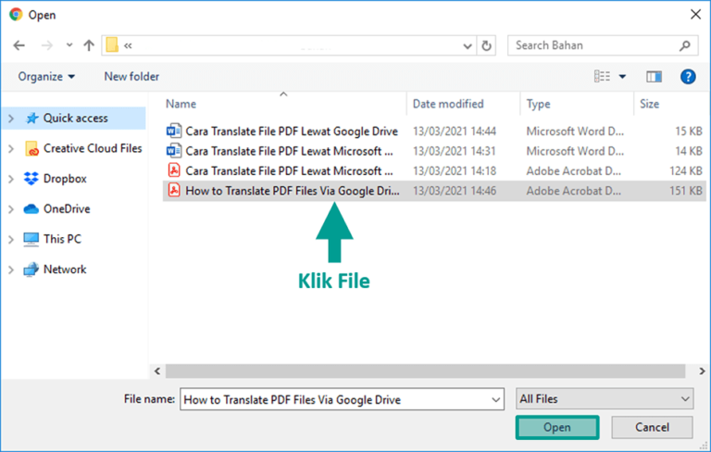Expand the Quick access tree node
This screenshot has width=711, height=452.
click(x=11, y=119)
